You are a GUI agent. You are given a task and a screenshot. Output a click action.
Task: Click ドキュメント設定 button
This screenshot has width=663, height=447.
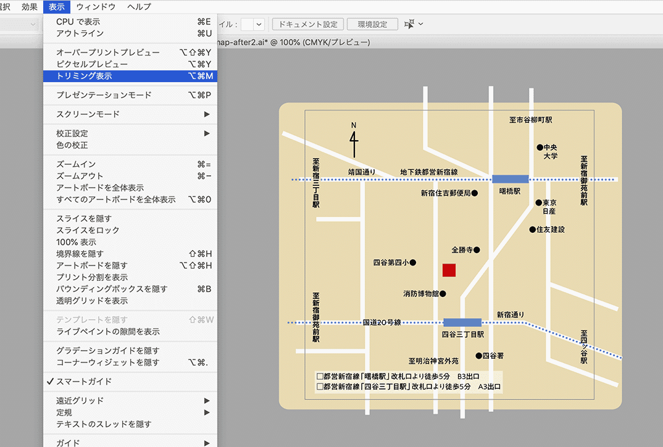coord(308,25)
